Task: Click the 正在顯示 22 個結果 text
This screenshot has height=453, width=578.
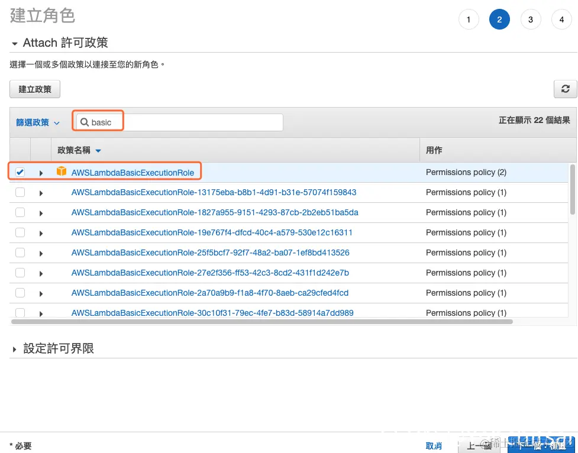Action: [534, 120]
